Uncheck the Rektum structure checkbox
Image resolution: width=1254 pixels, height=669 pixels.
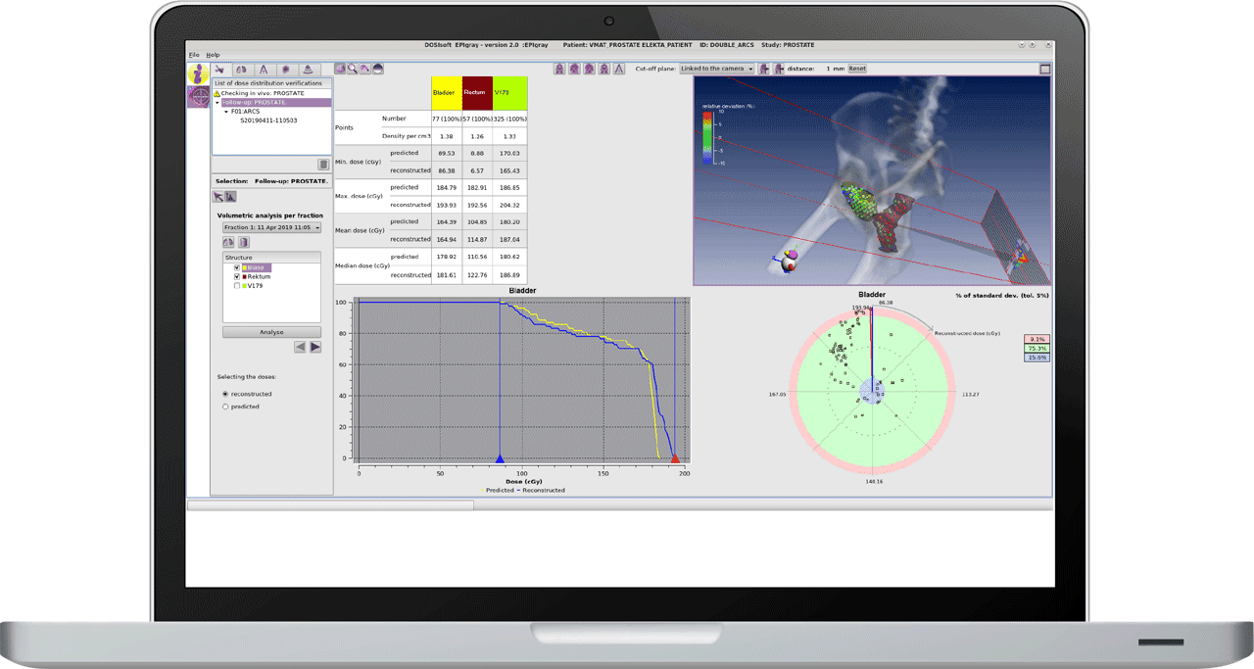(x=237, y=276)
